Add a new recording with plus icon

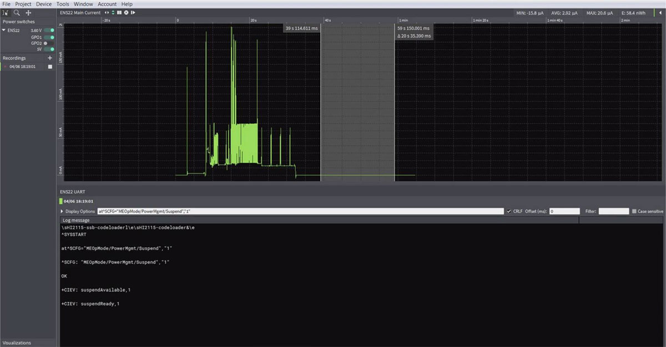pyautogui.click(x=49, y=58)
